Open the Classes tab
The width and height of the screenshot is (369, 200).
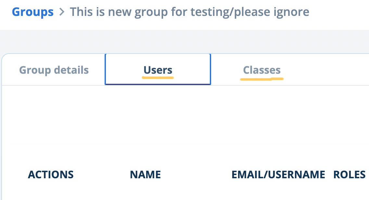[262, 70]
